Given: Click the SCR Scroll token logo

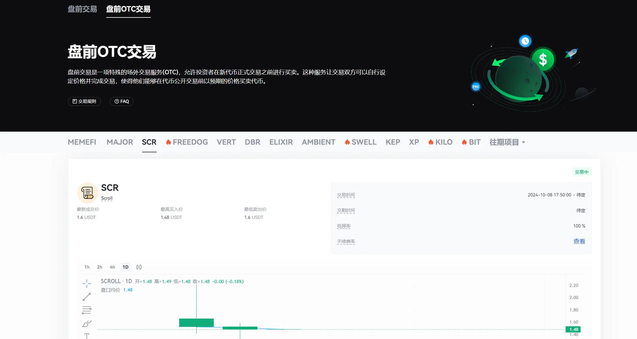Looking at the screenshot, I should pos(88,193).
